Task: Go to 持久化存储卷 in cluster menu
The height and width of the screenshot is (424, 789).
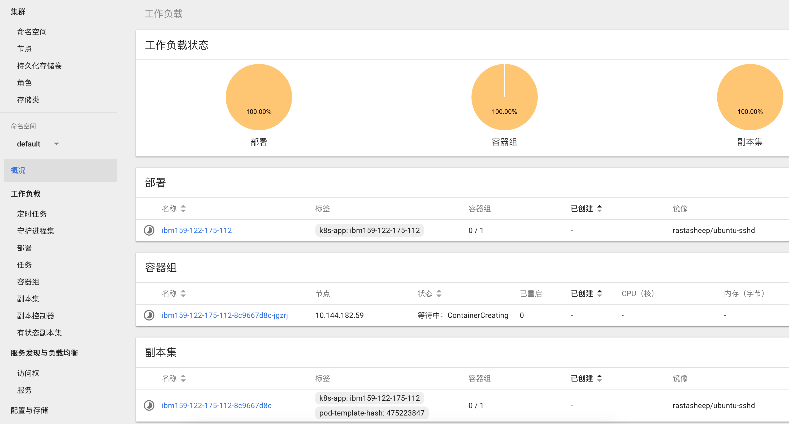Action: [x=39, y=66]
